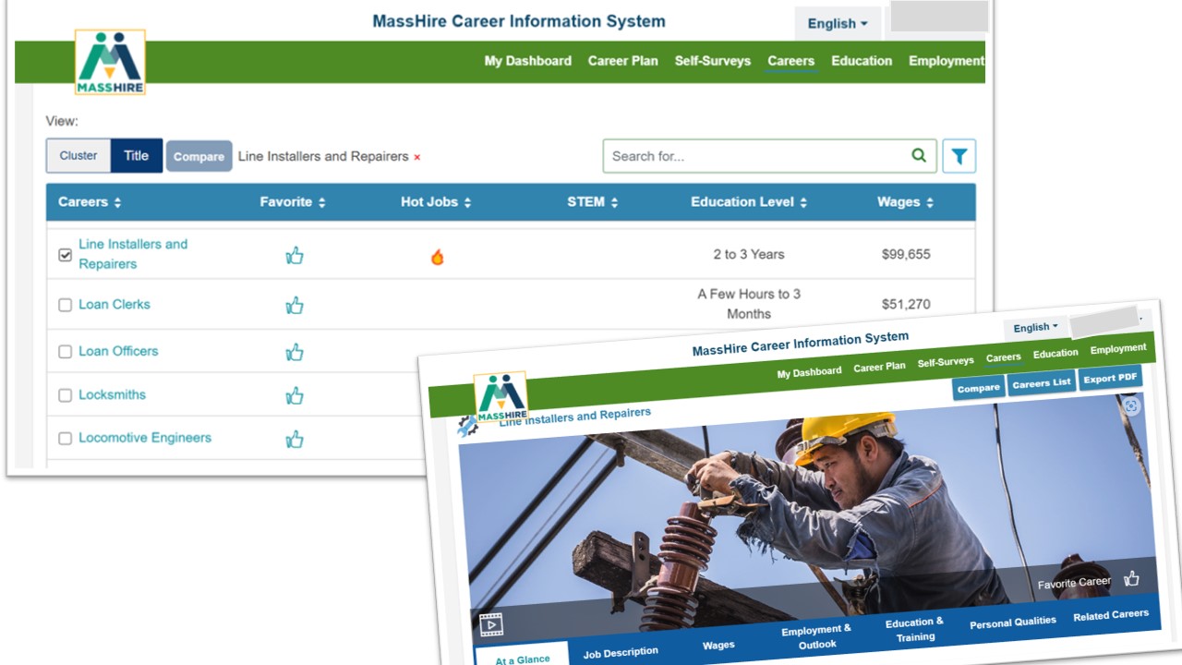Check the Loan Clerks checkbox

65,305
